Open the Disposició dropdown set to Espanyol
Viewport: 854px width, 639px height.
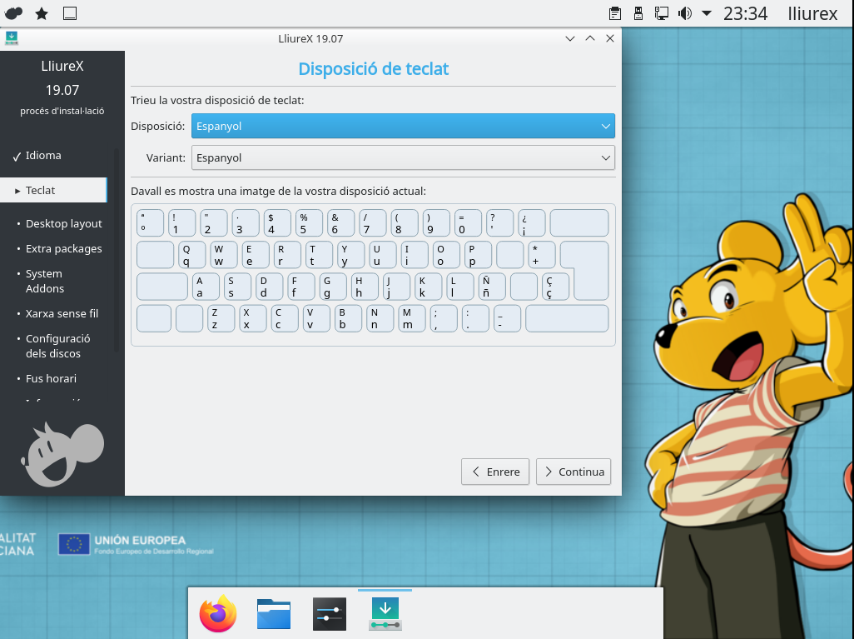403,126
